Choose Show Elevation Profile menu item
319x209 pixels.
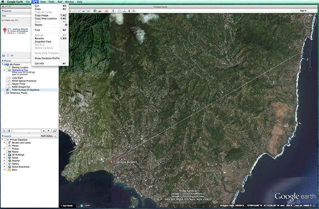click(x=50, y=58)
